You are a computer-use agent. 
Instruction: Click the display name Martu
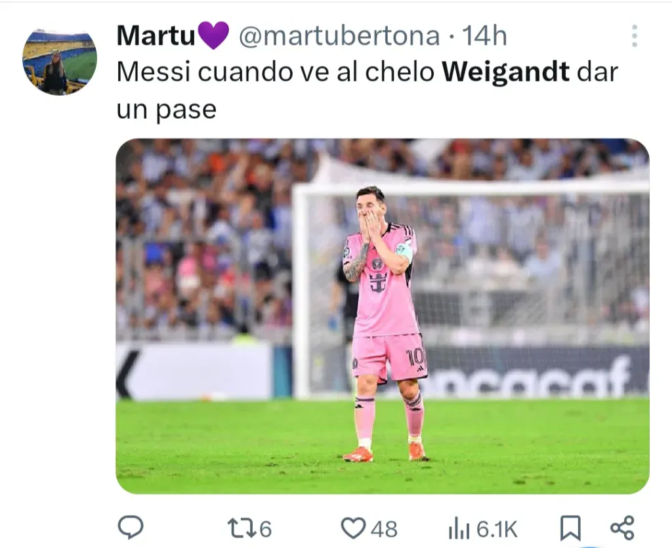(156, 35)
